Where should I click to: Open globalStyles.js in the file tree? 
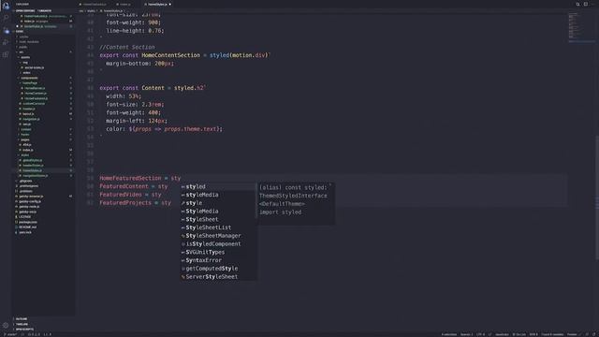tap(32, 160)
